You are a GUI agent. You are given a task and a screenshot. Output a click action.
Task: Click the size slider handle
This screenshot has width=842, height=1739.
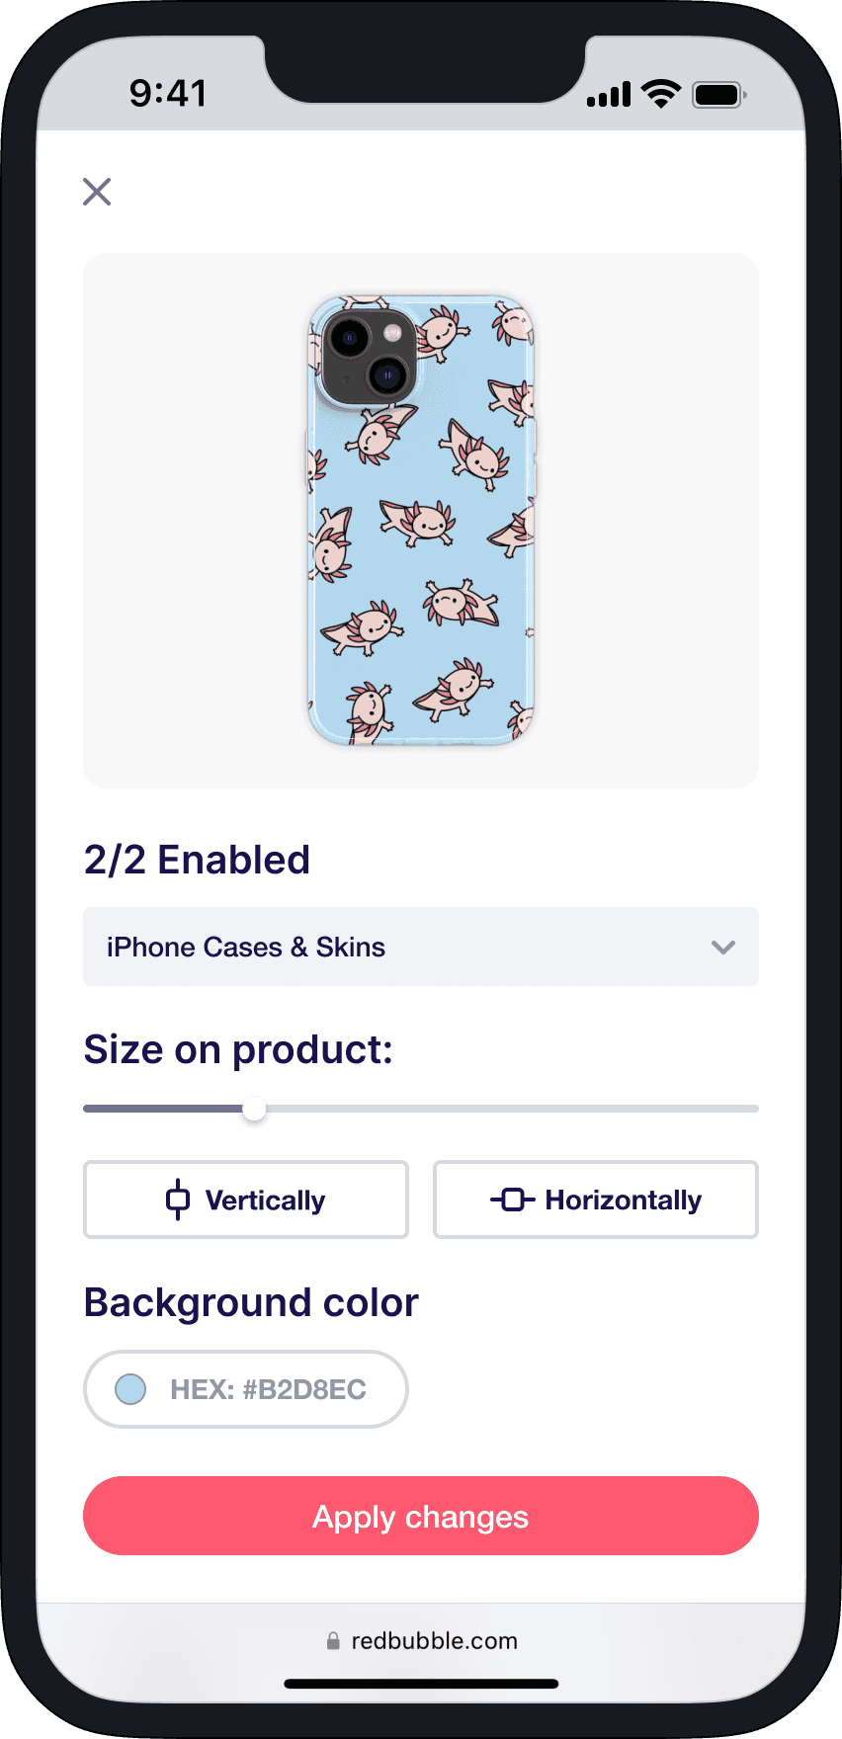click(254, 1109)
